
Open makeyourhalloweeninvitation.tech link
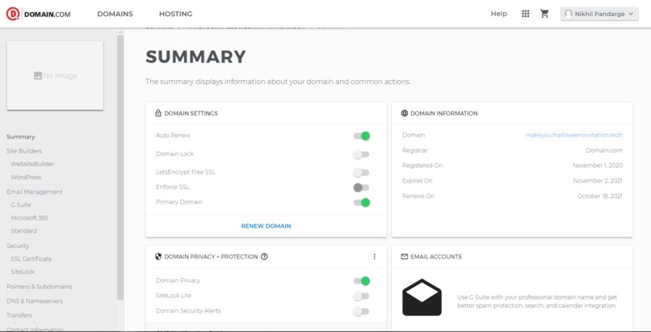(x=573, y=135)
